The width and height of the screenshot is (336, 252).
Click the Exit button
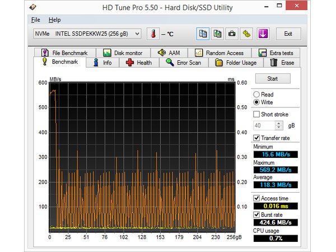(x=288, y=34)
